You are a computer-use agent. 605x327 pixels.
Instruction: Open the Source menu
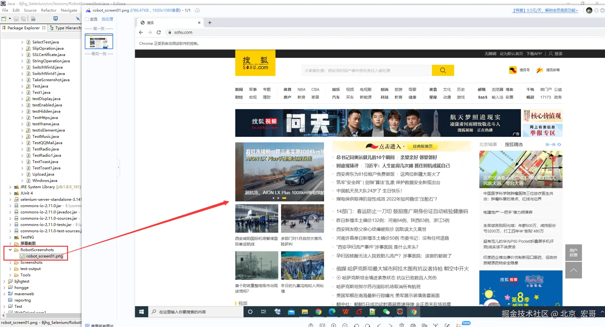coord(30,10)
